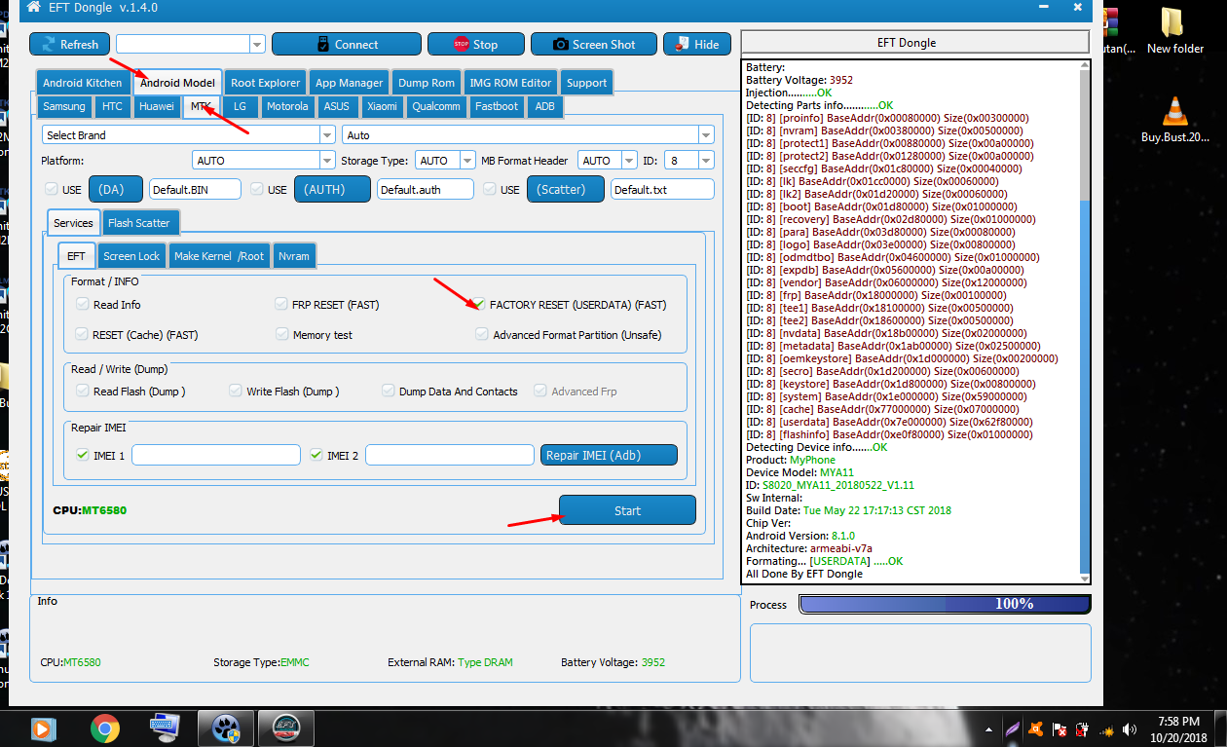The width and height of the screenshot is (1227, 747).
Task: Open the computer monitor icon in taskbar
Action: 165,728
